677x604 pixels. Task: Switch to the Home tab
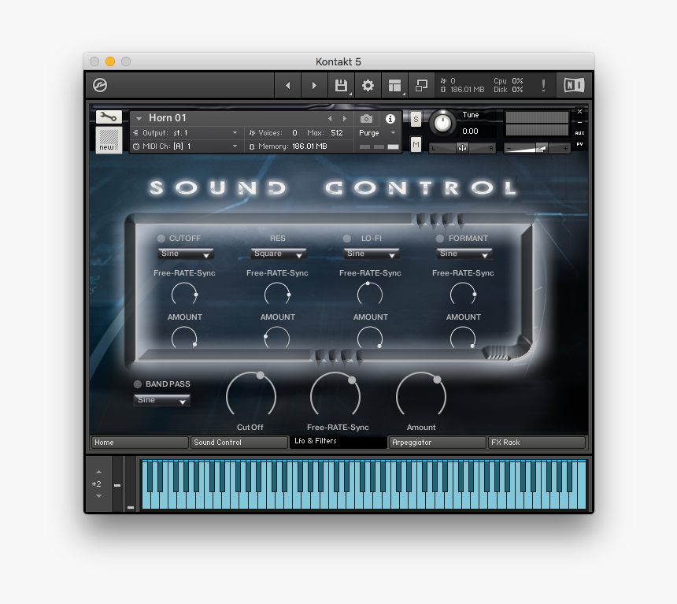140,443
